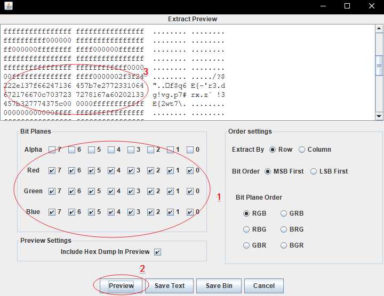The image size is (384, 296).
Task: Choose GBR bit plane order
Action: pyautogui.click(x=246, y=245)
